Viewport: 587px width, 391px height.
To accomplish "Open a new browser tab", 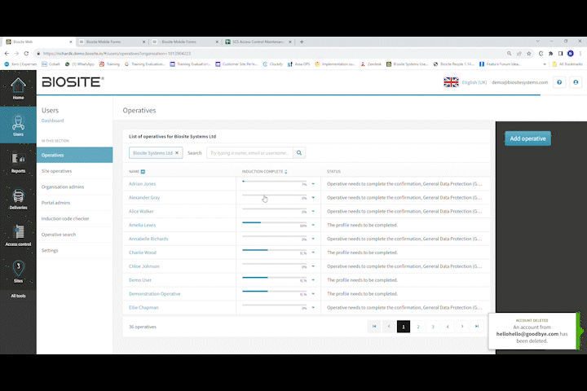I will point(302,42).
